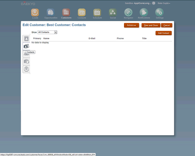Click the Title column header
195x156 pixels.
(144, 38)
